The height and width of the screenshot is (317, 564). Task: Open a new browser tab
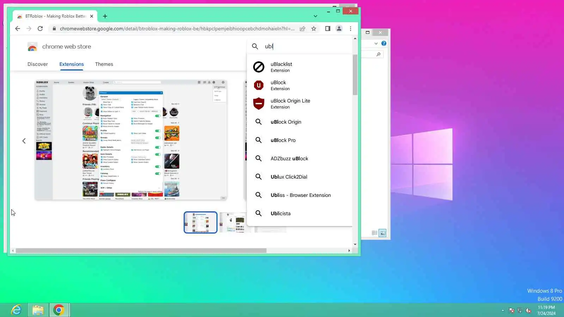(105, 16)
